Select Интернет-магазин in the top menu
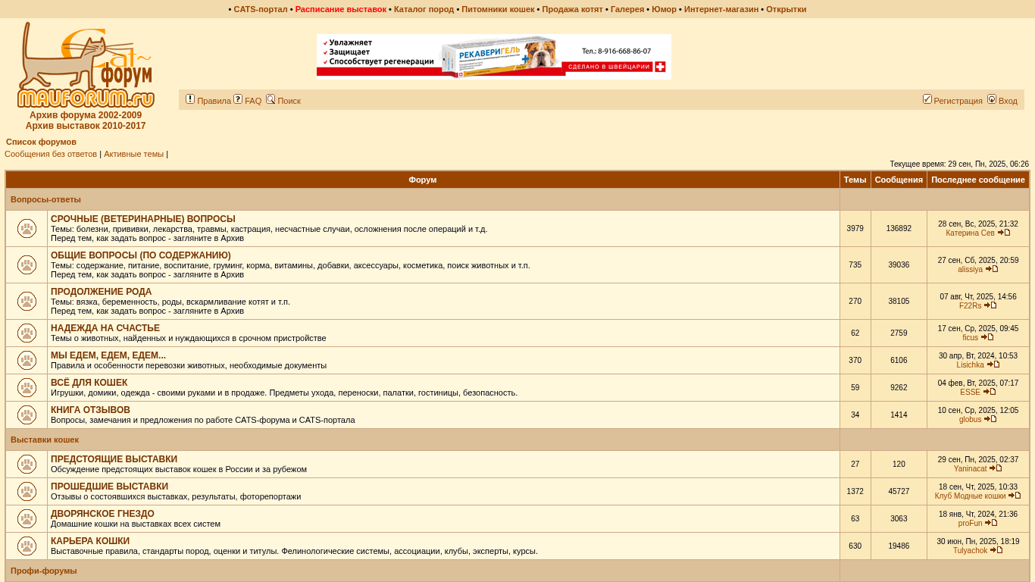 tap(721, 9)
